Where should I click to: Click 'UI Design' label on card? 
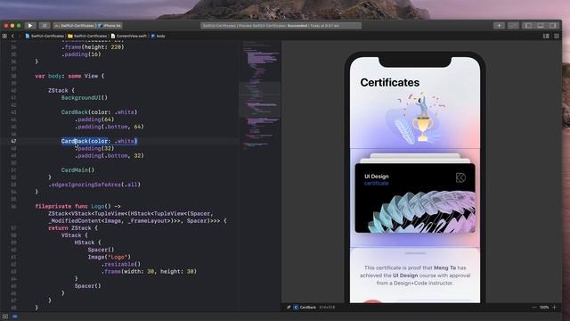377,177
